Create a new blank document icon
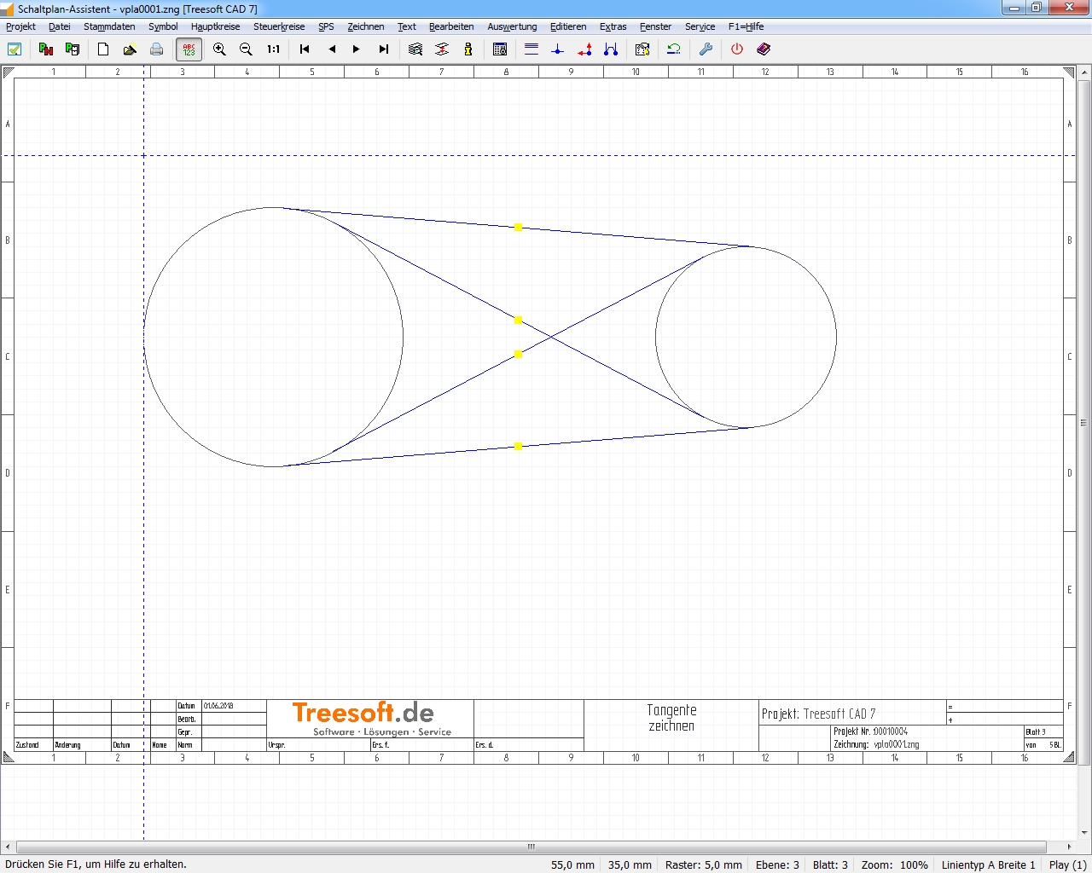1092x873 pixels. [x=103, y=49]
